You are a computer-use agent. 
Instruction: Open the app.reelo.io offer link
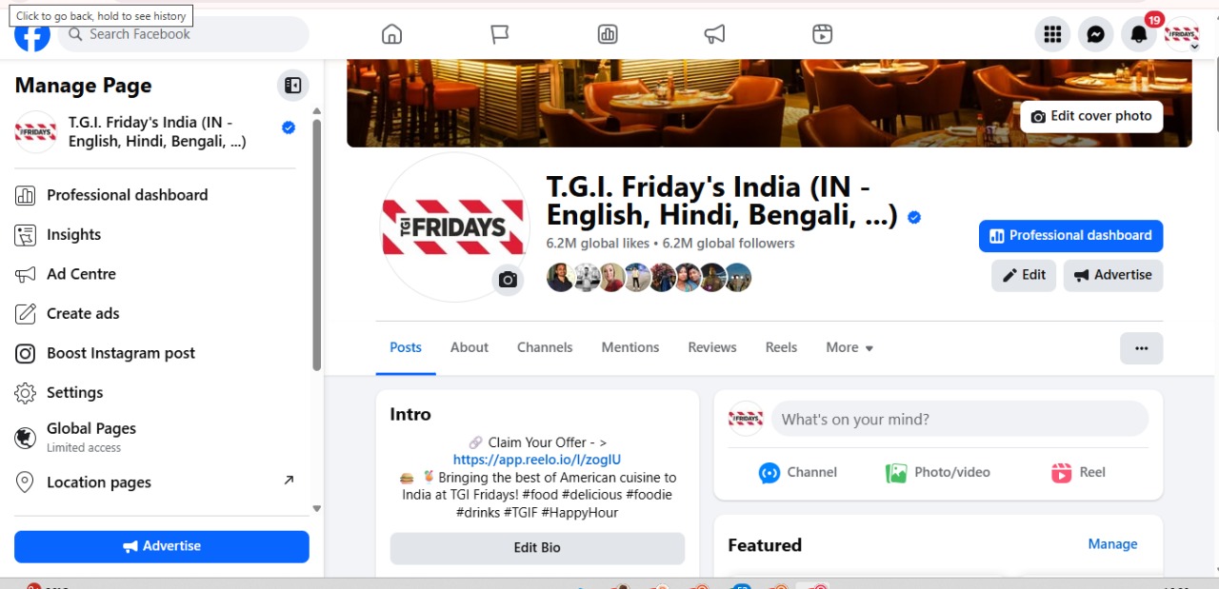click(x=537, y=460)
